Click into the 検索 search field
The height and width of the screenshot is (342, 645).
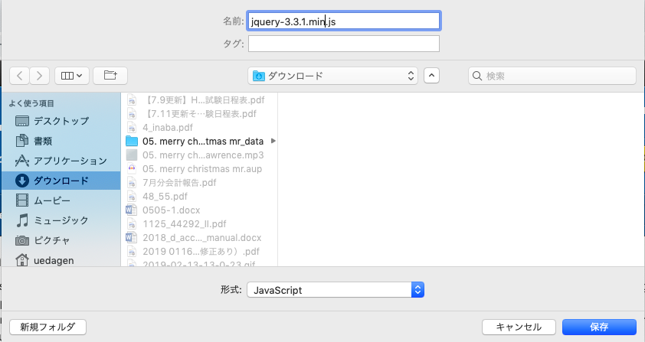point(552,76)
